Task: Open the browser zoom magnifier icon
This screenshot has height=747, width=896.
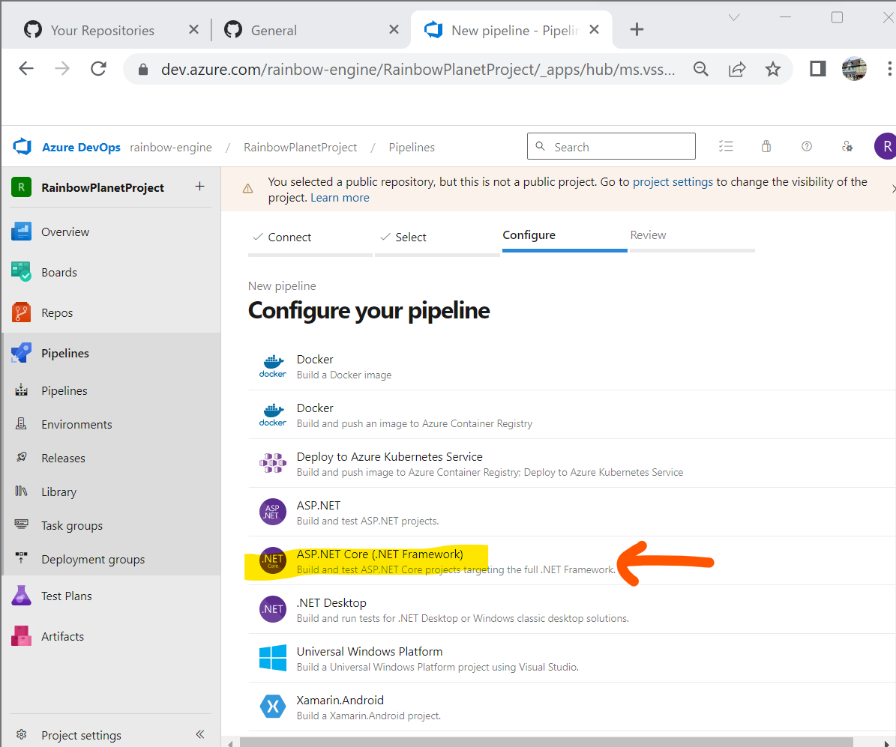Action: pyautogui.click(x=700, y=69)
